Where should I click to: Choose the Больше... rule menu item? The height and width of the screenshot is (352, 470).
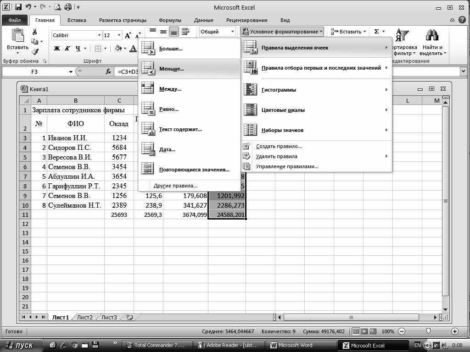pyautogui.click(x=190, y=49)
